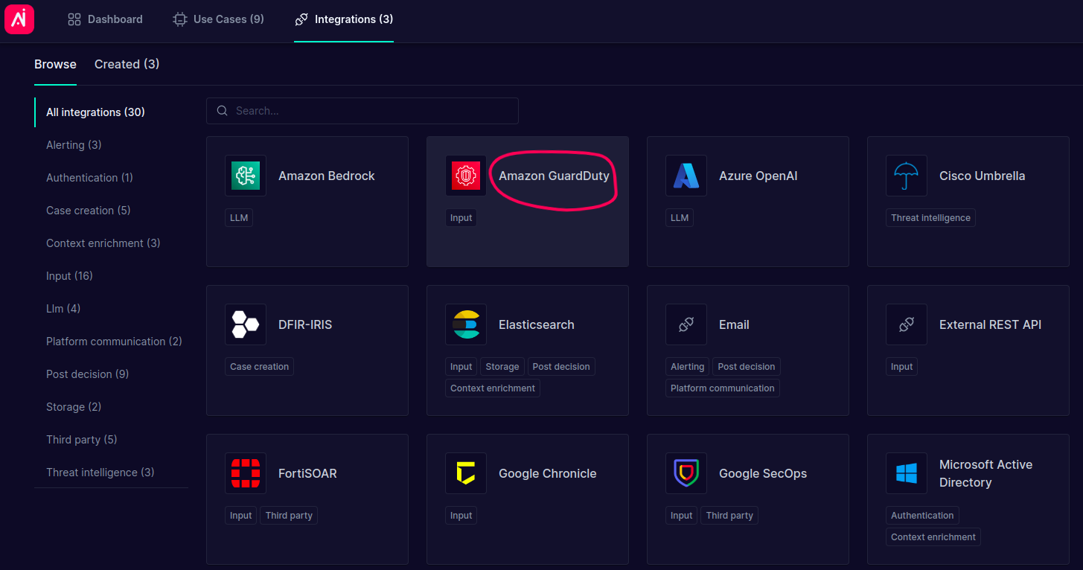Click the Amazon GuardDuty logo icon
Viewport: 1083px width, 570px height.
click(x=466, y=176)
